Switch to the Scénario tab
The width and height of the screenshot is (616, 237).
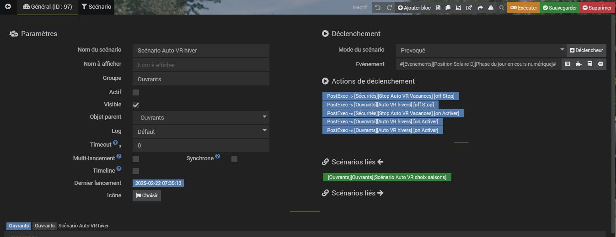(96, 7)
